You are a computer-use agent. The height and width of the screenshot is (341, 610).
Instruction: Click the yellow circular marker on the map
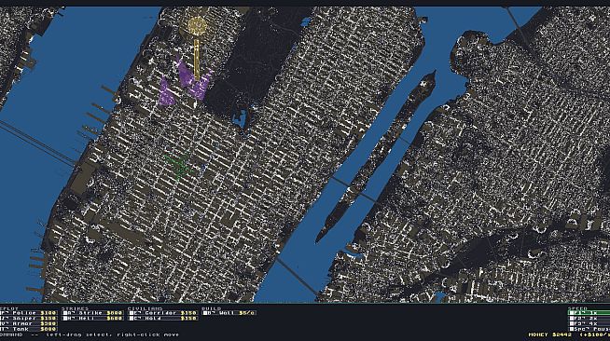(x=197, y=26)
